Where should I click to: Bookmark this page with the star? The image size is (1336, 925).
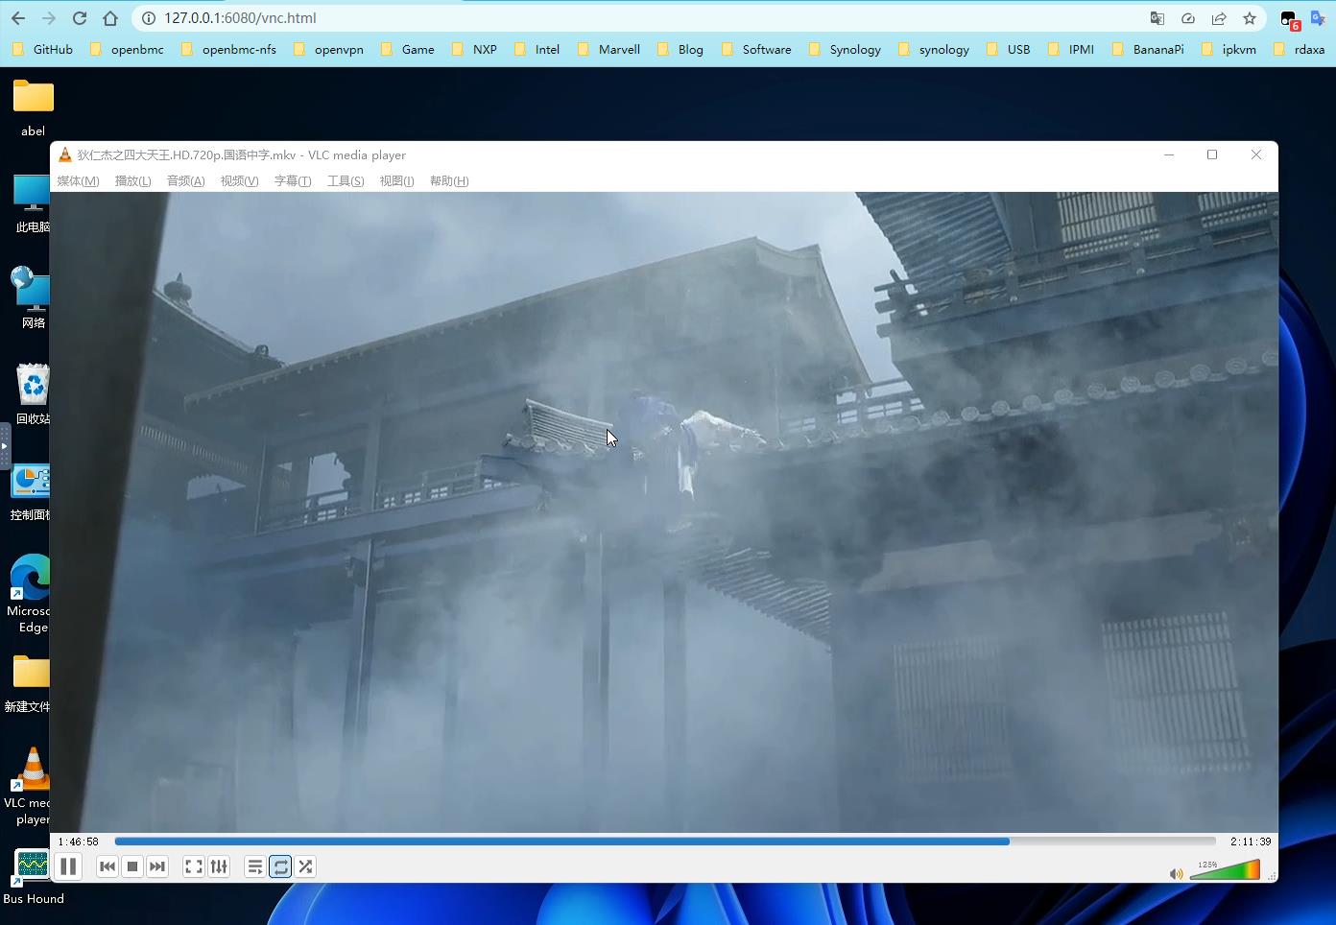pyautogui.click(x=1250, y=18)
